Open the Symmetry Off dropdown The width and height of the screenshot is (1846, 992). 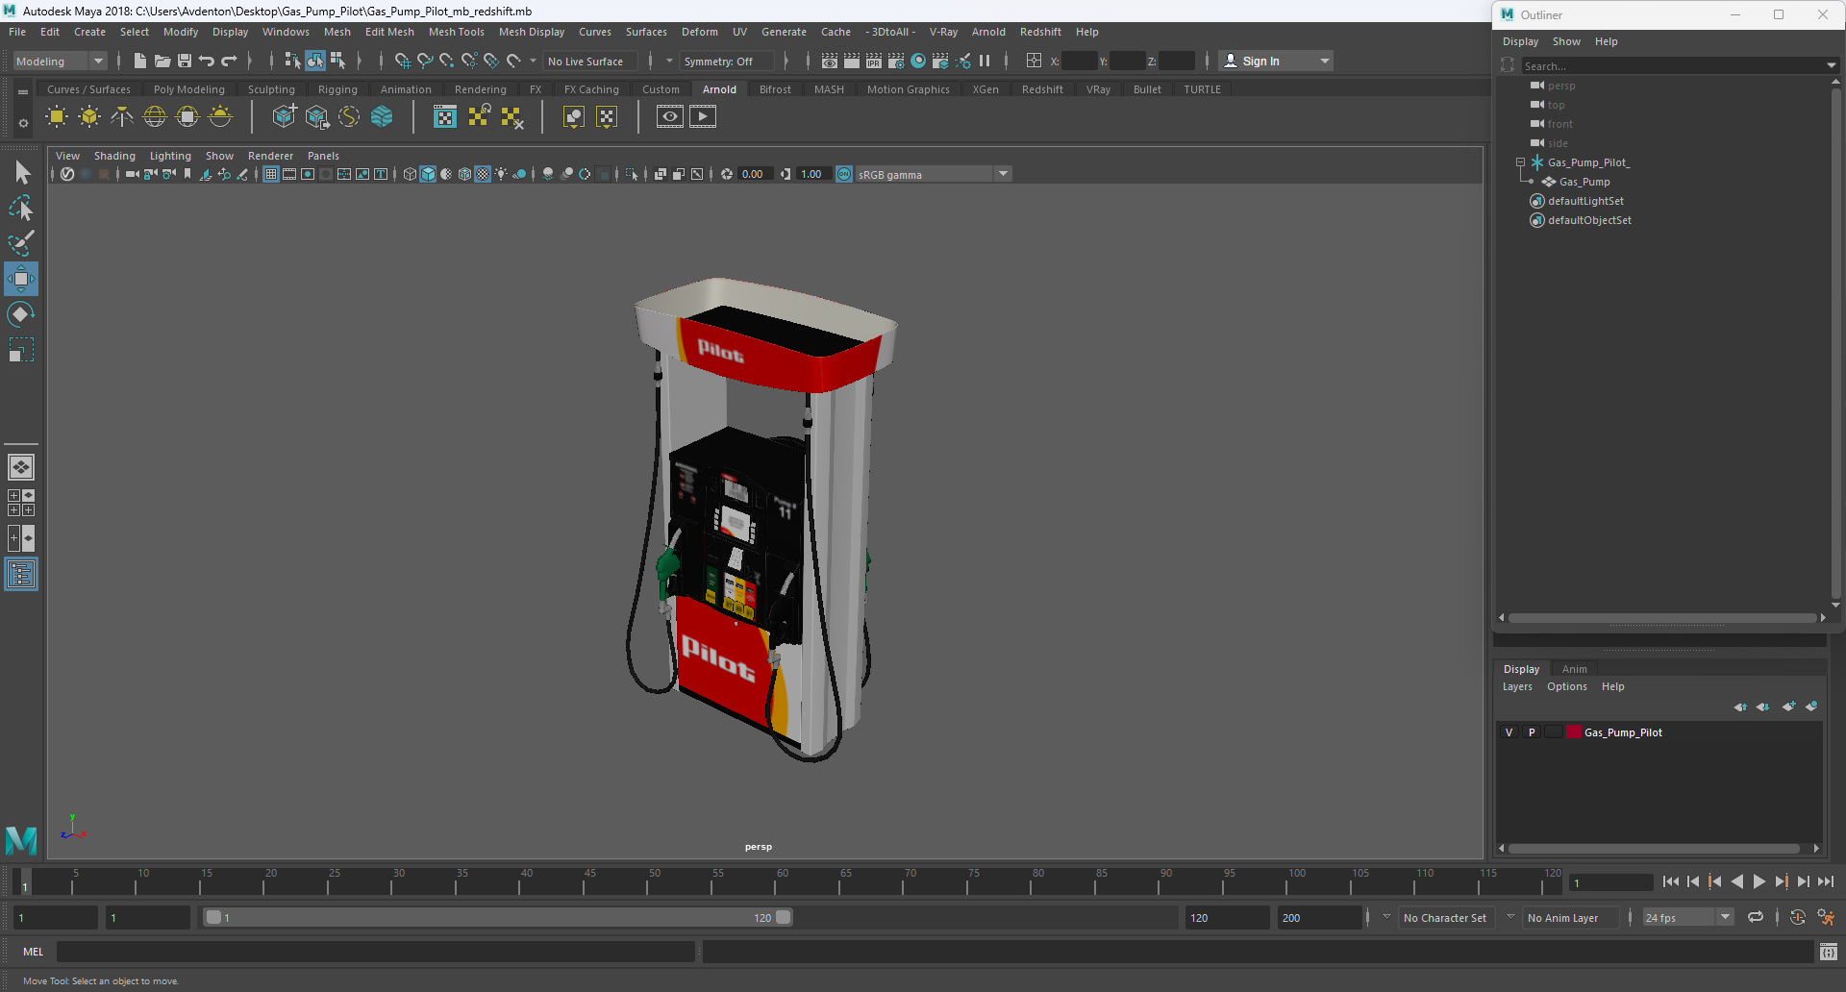[727, 61]
